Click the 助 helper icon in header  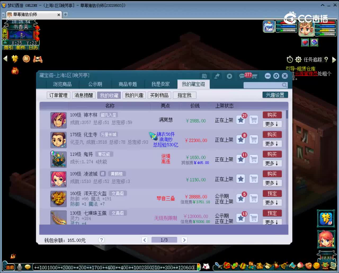(x=204, y=76)
